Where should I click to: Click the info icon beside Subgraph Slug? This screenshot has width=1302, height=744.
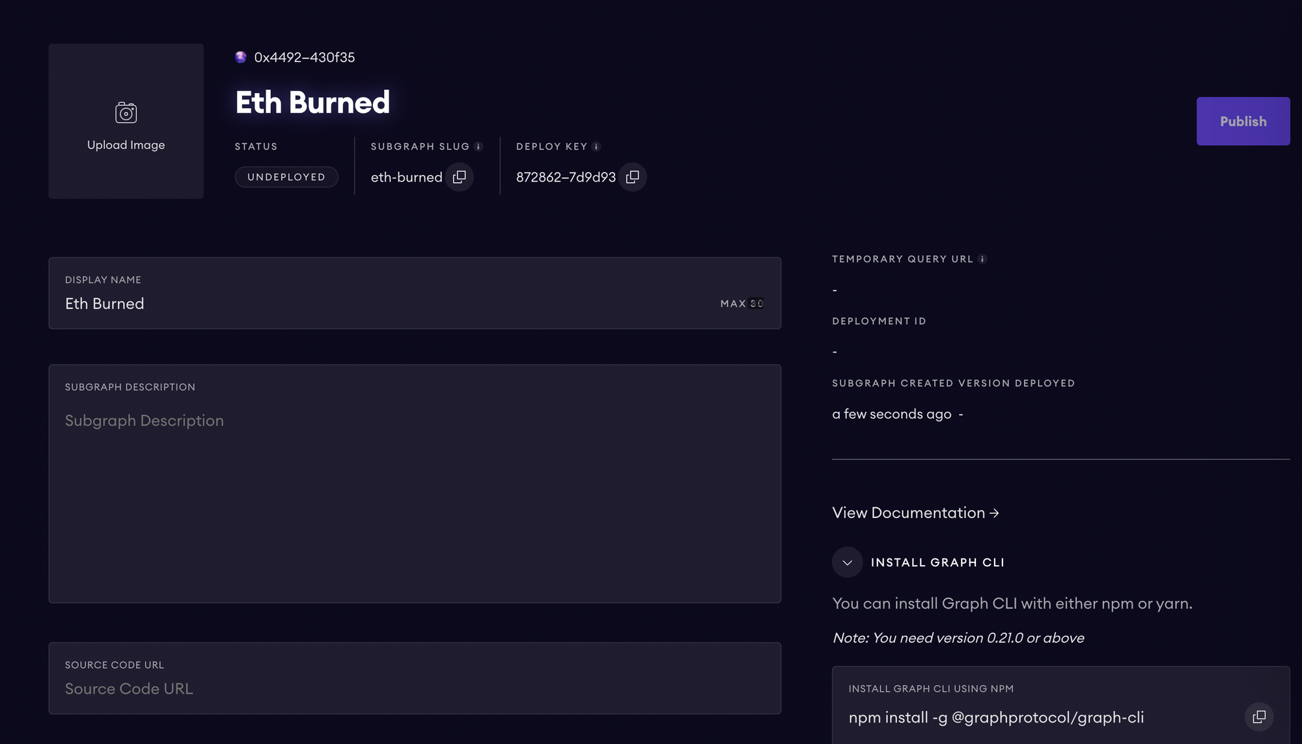tap(478, 146)
